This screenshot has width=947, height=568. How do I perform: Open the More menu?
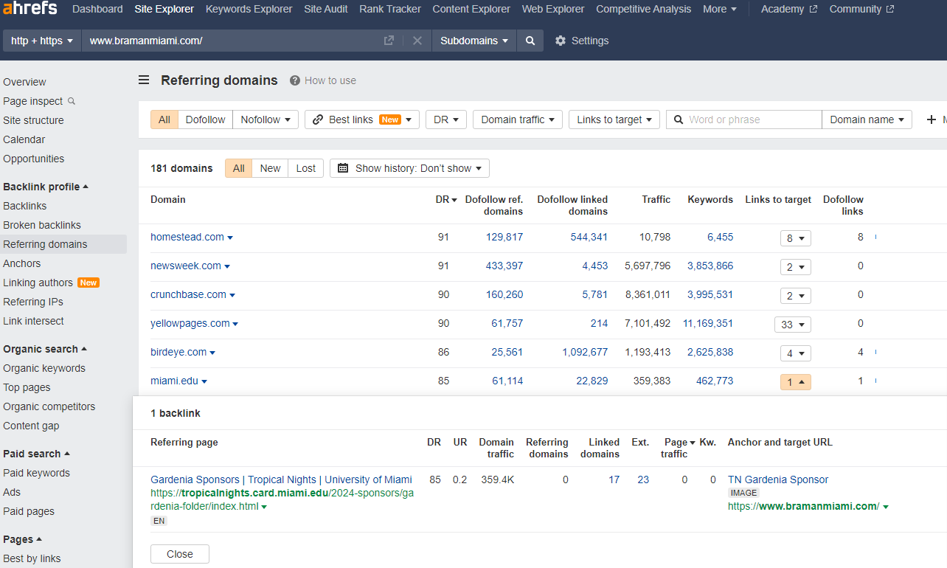[720, 9]
